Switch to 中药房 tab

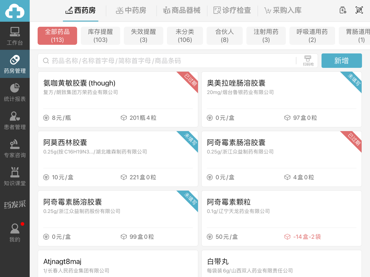tap(131, 11)
